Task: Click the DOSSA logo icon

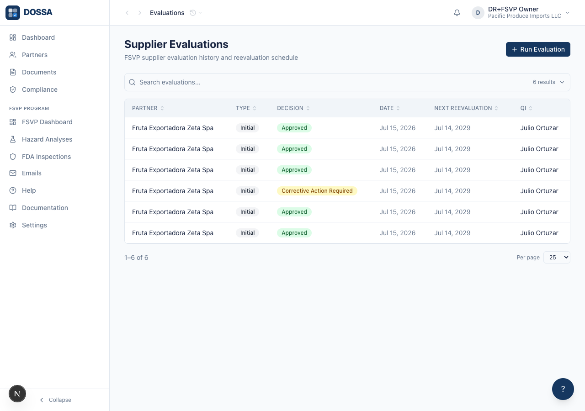Action: pyautogui.click(x=13, y=13)
